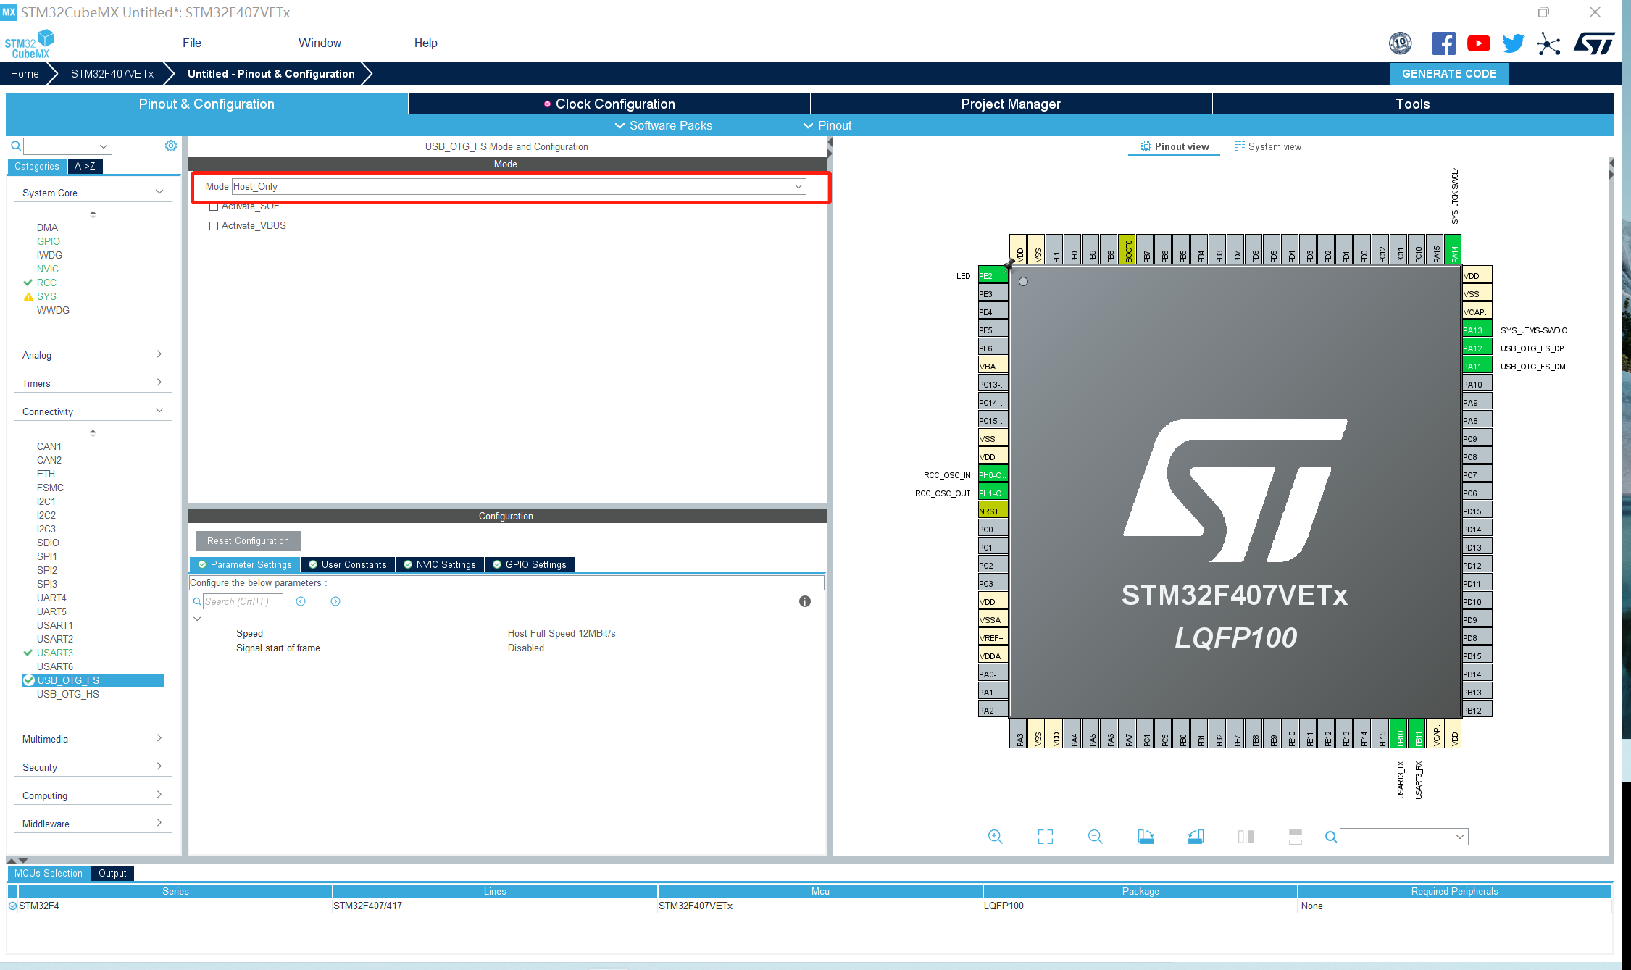Switch to the Clock Configuration tab
This screenshot has width=1631, height=970.
pos(614,104)
